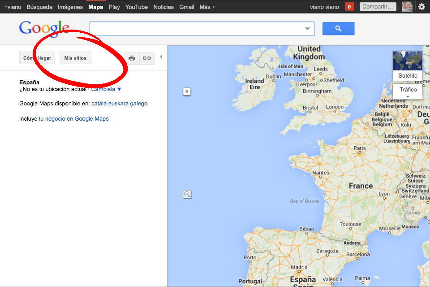Screen dimensions: 430x287
Task: Click the Bilbao label on the map
Action: tap(306, 229)
